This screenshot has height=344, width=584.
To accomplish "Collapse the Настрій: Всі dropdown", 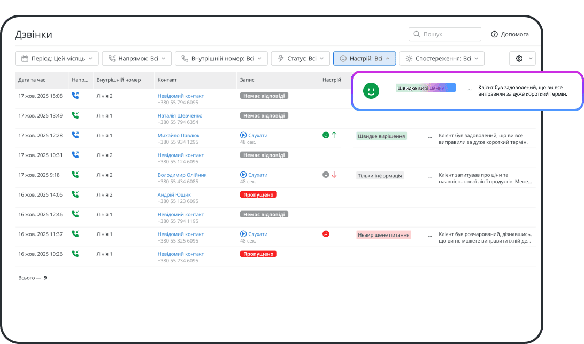I will tap(364, 58).
